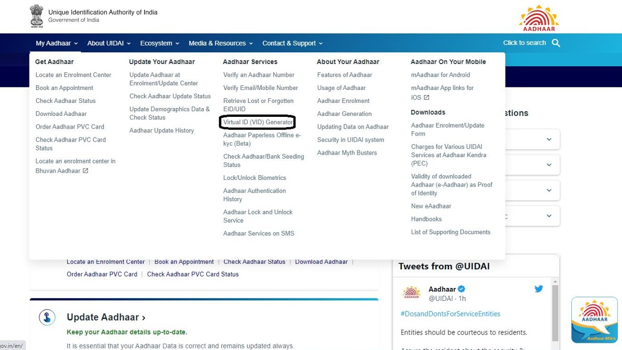622x350 pixels.
Task: Click the search magnifier icon
Action: (x=556, y=43)
